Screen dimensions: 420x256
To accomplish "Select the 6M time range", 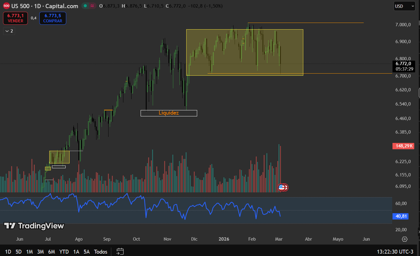I will (x=51, y=251).
